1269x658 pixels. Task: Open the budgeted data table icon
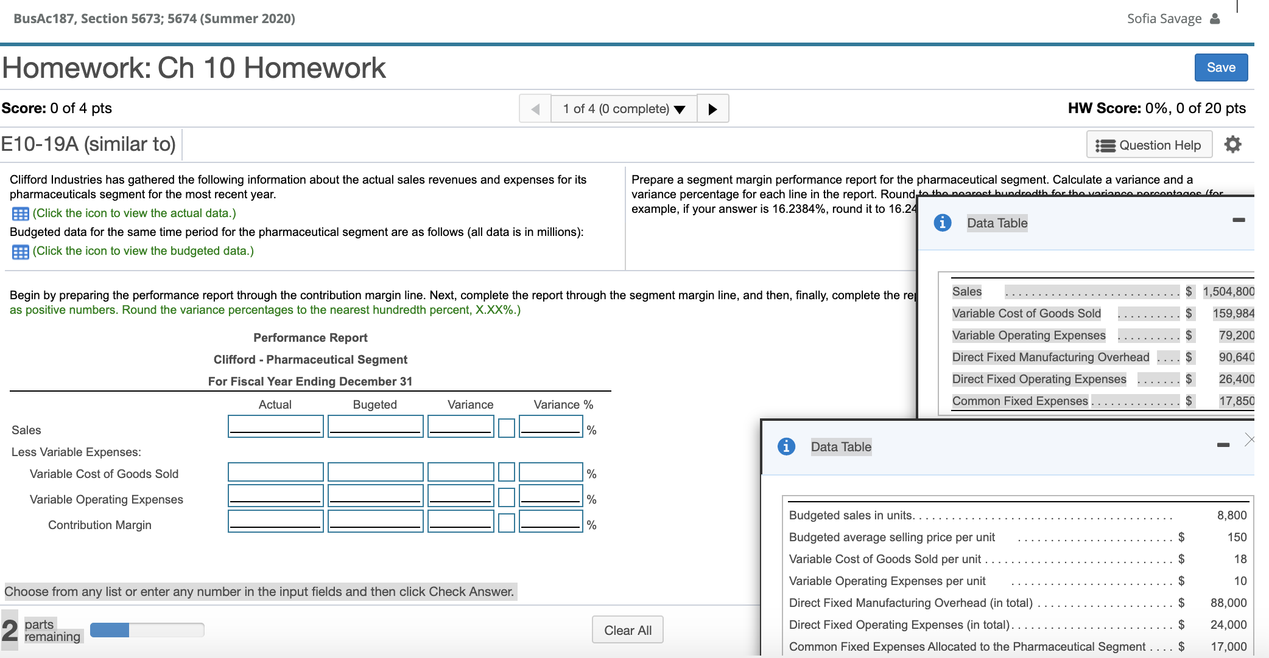21,251
